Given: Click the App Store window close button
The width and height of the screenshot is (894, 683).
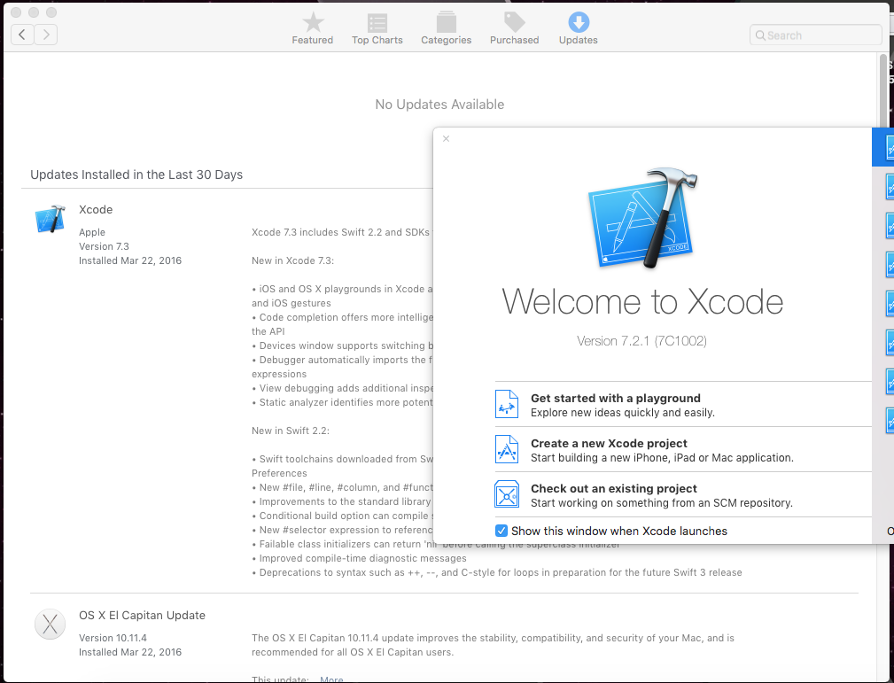Looking at the screenshot, I should (x=16, y=12).
